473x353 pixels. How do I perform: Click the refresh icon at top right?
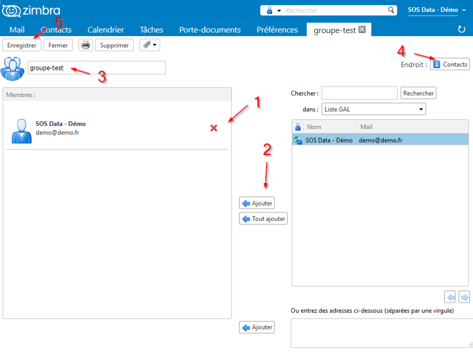click(x=461, y=30)
